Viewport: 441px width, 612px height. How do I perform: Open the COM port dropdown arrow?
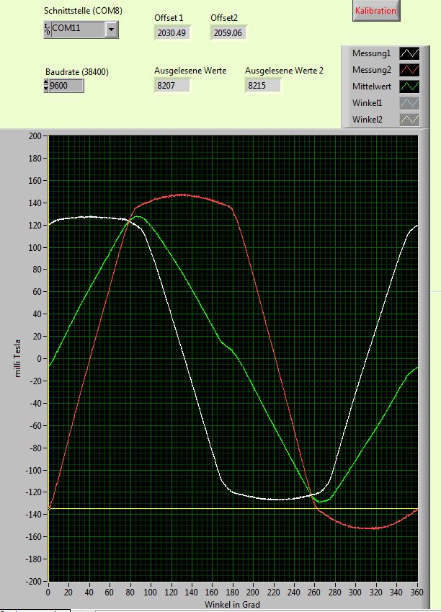coord(111,30)
